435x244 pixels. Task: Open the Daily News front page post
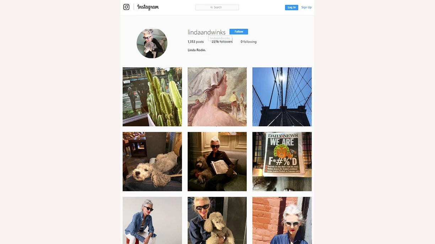[x=282, y=162]
